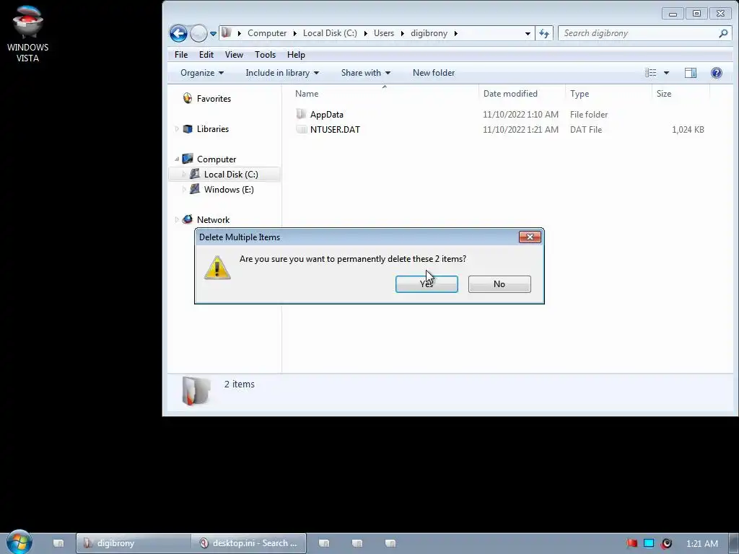The image size is (739, 554).
Task: Cancel deletion with the No button
Action: pyautogui.click(x=499, y=284)
